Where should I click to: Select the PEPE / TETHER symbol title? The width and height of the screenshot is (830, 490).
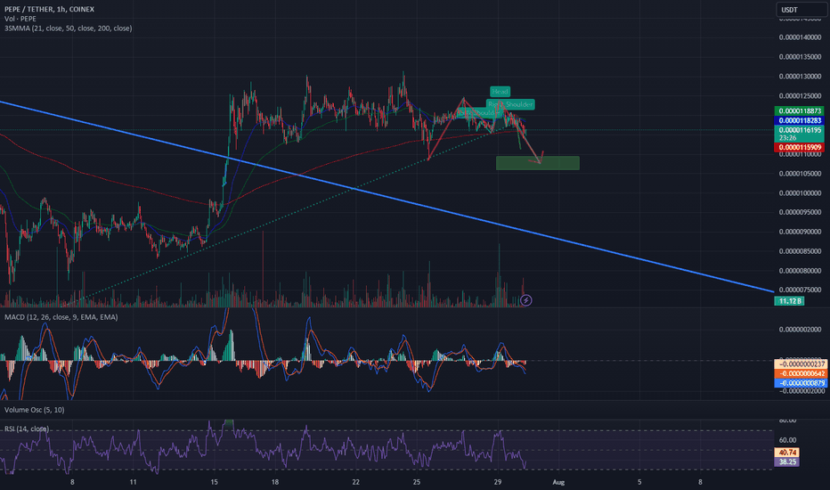49,9
